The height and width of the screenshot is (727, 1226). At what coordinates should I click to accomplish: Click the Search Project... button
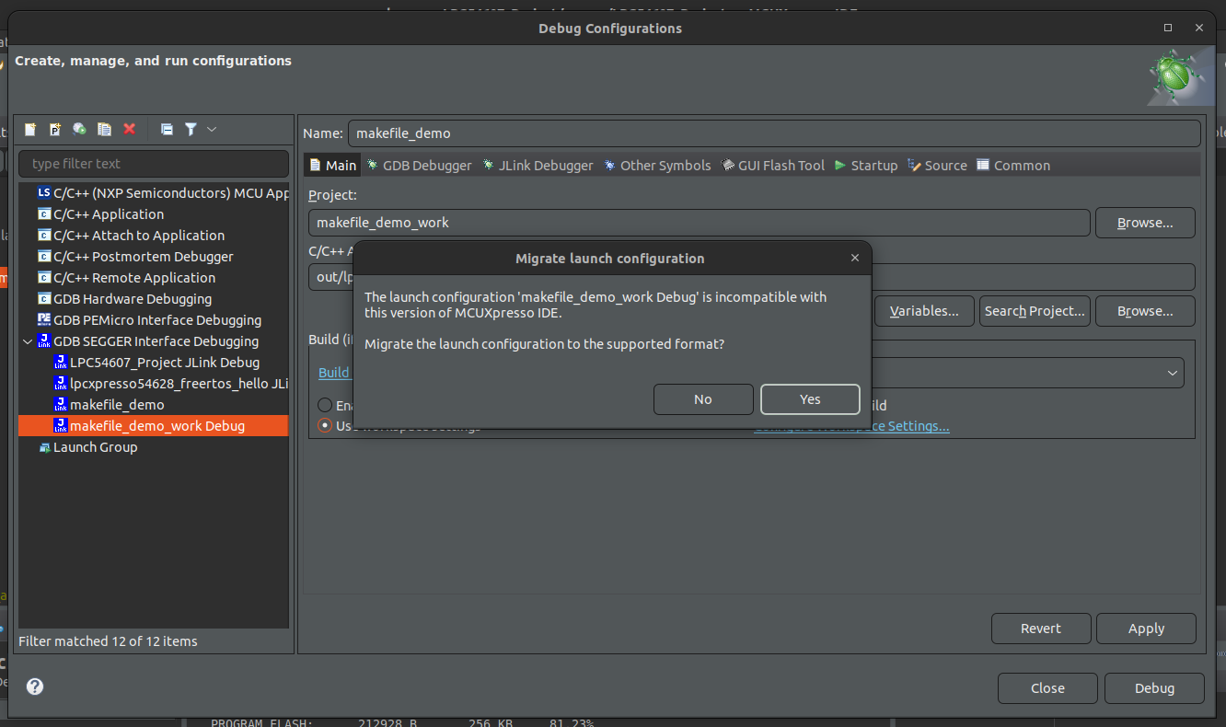pyautogui.click(x=1035, y=311)
